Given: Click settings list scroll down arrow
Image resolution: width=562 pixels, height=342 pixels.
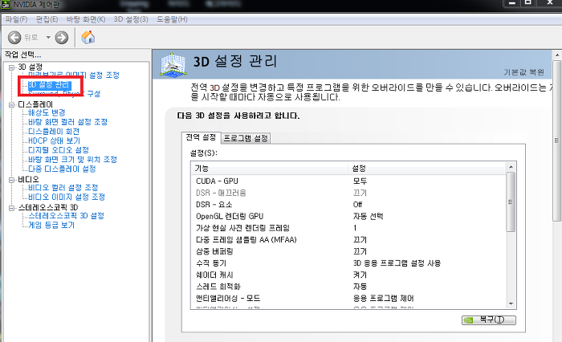Looking at the screenshot, I should tap(511, 304).
